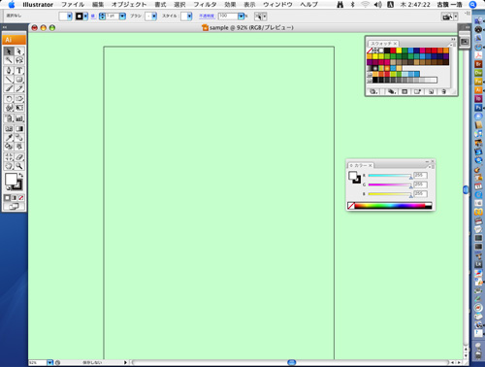Screen dimensions: 485x367
Task: Select the Rectangle tool
Action: tap(19, 80)
